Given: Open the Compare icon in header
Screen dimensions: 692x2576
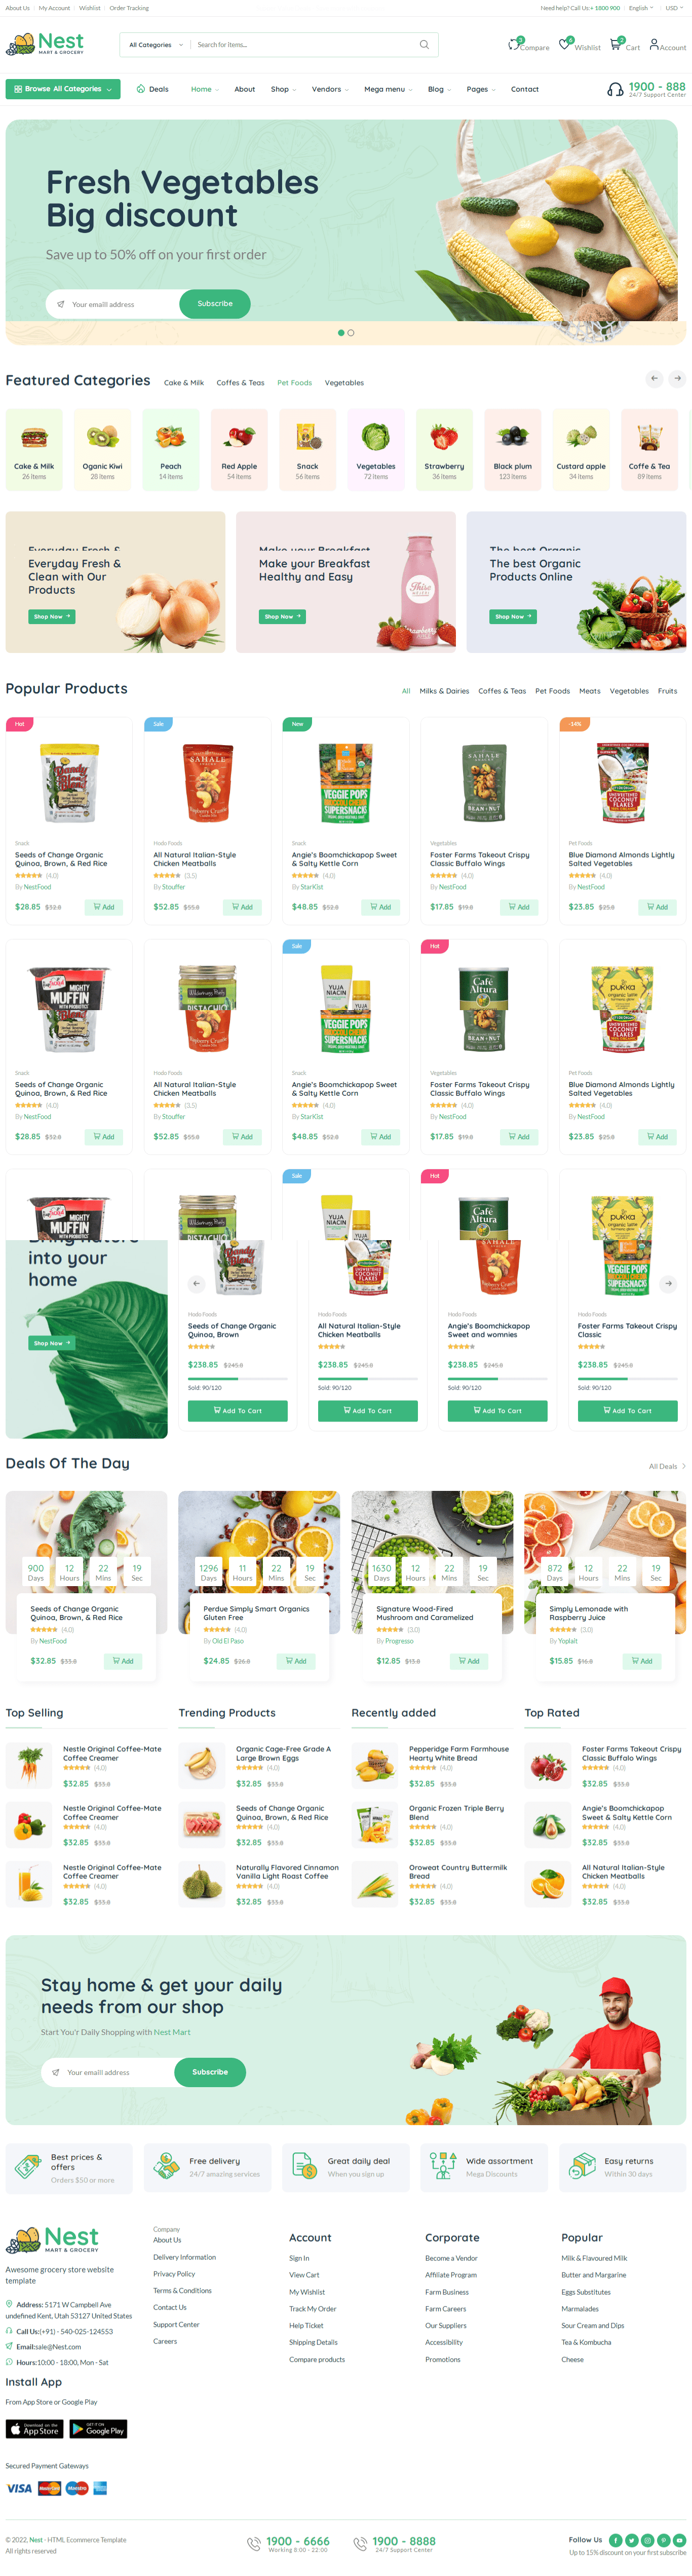Looking at the screenshot, I should coord(515,44).
